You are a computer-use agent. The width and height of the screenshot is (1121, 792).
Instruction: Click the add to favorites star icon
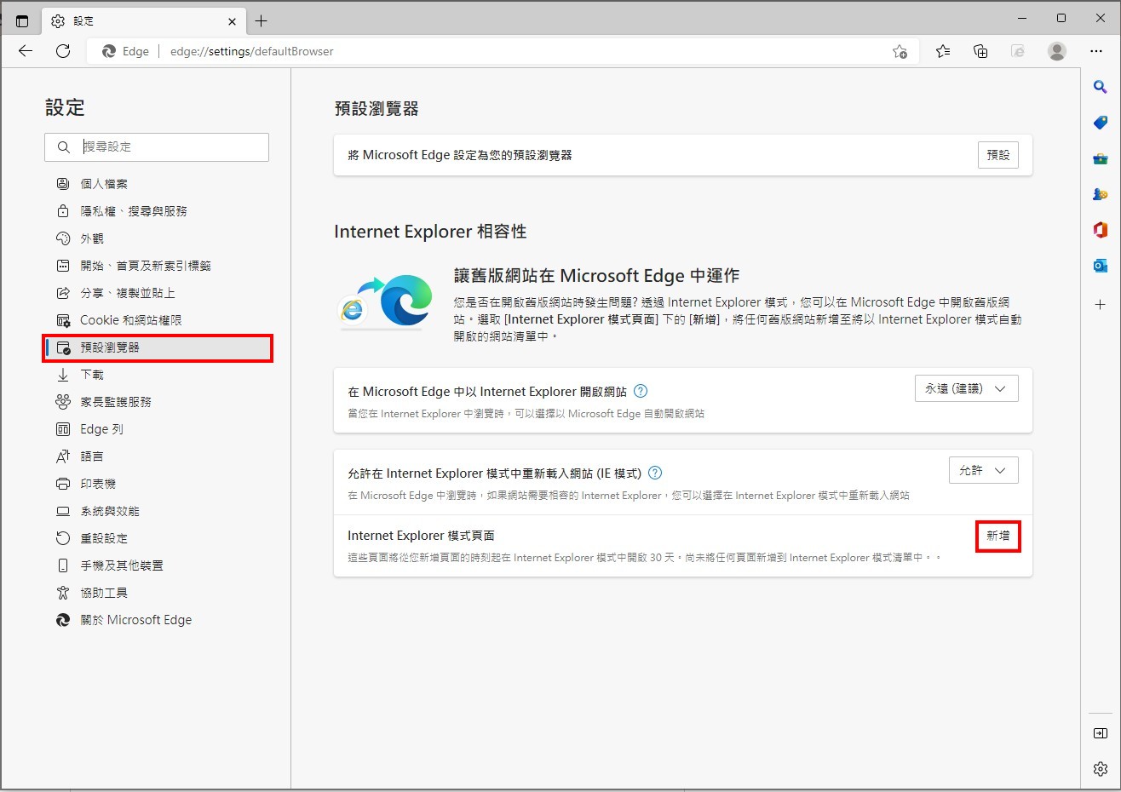click(x=900, y=52)
